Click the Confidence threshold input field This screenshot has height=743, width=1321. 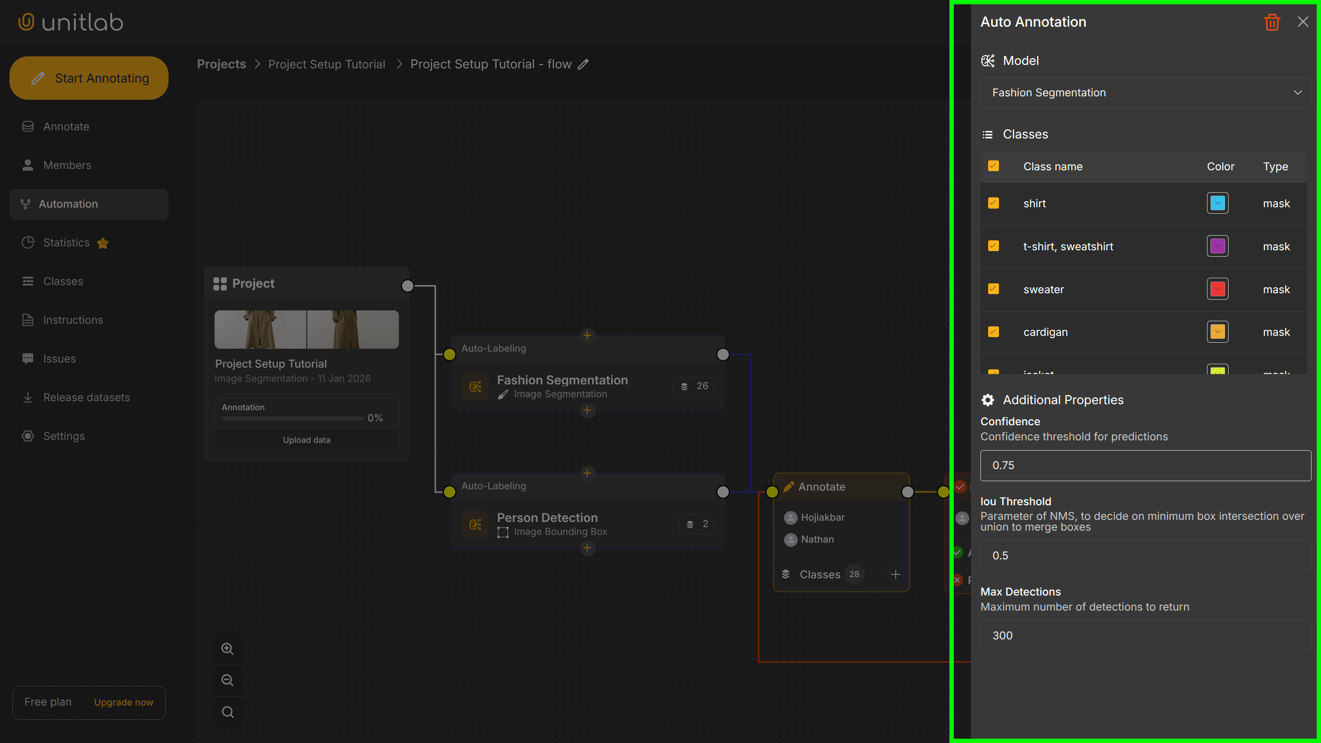coord(1145,465)
